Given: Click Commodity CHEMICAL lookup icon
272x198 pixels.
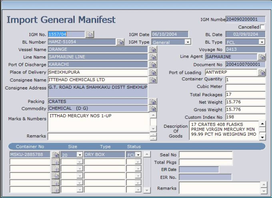Looking at the screenshot, I should click(x=153, y=109).
